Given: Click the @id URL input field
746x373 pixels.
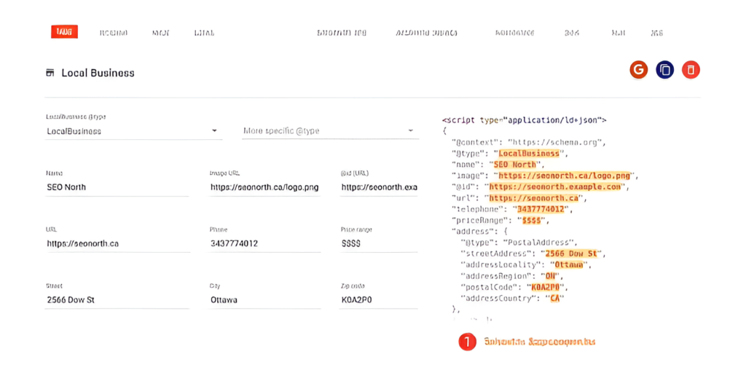Looking at the screenshot, I should [379, 187].
